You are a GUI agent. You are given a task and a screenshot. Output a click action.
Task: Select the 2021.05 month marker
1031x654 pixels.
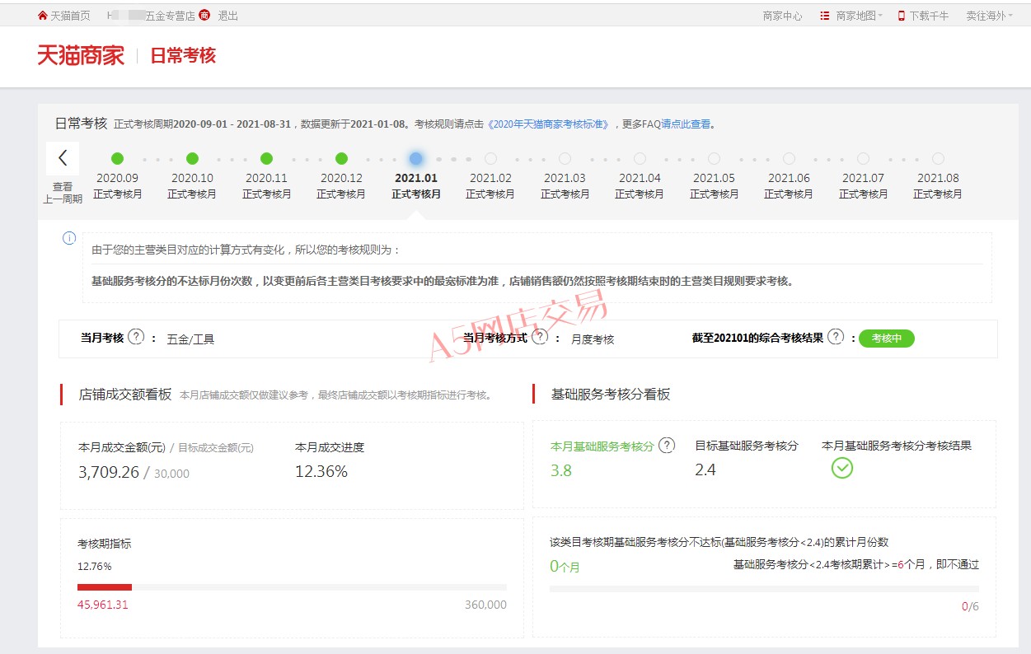pos(714,158)
